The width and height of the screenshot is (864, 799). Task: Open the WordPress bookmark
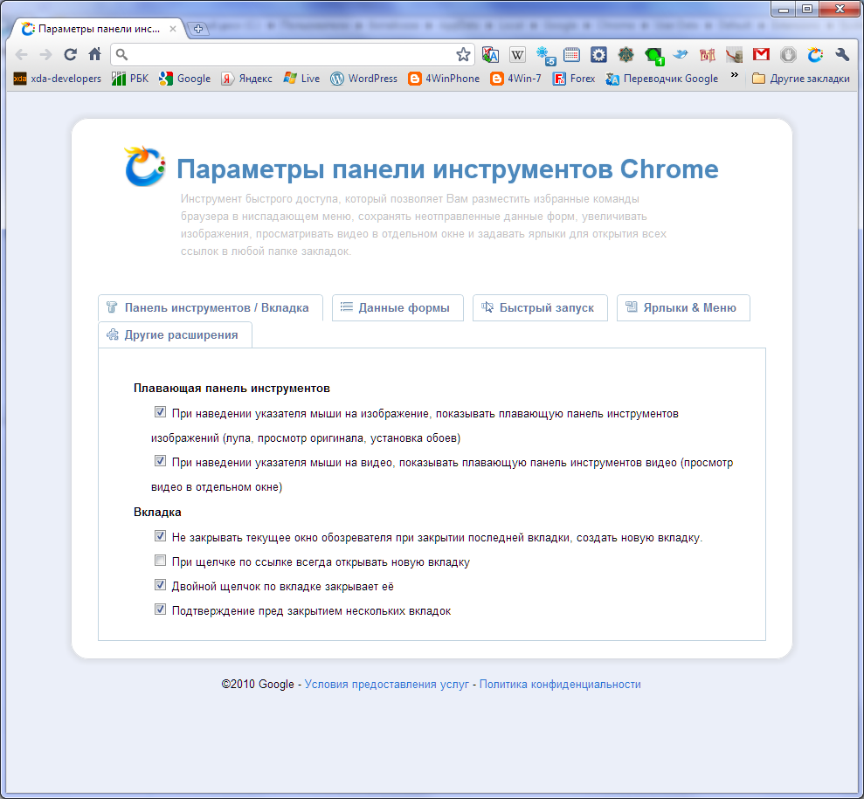point(363,79)
